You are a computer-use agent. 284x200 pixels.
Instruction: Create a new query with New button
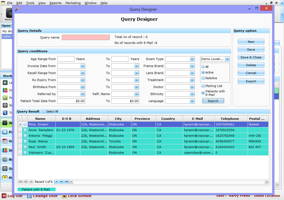pyautogui.click(x=251, y=42)
